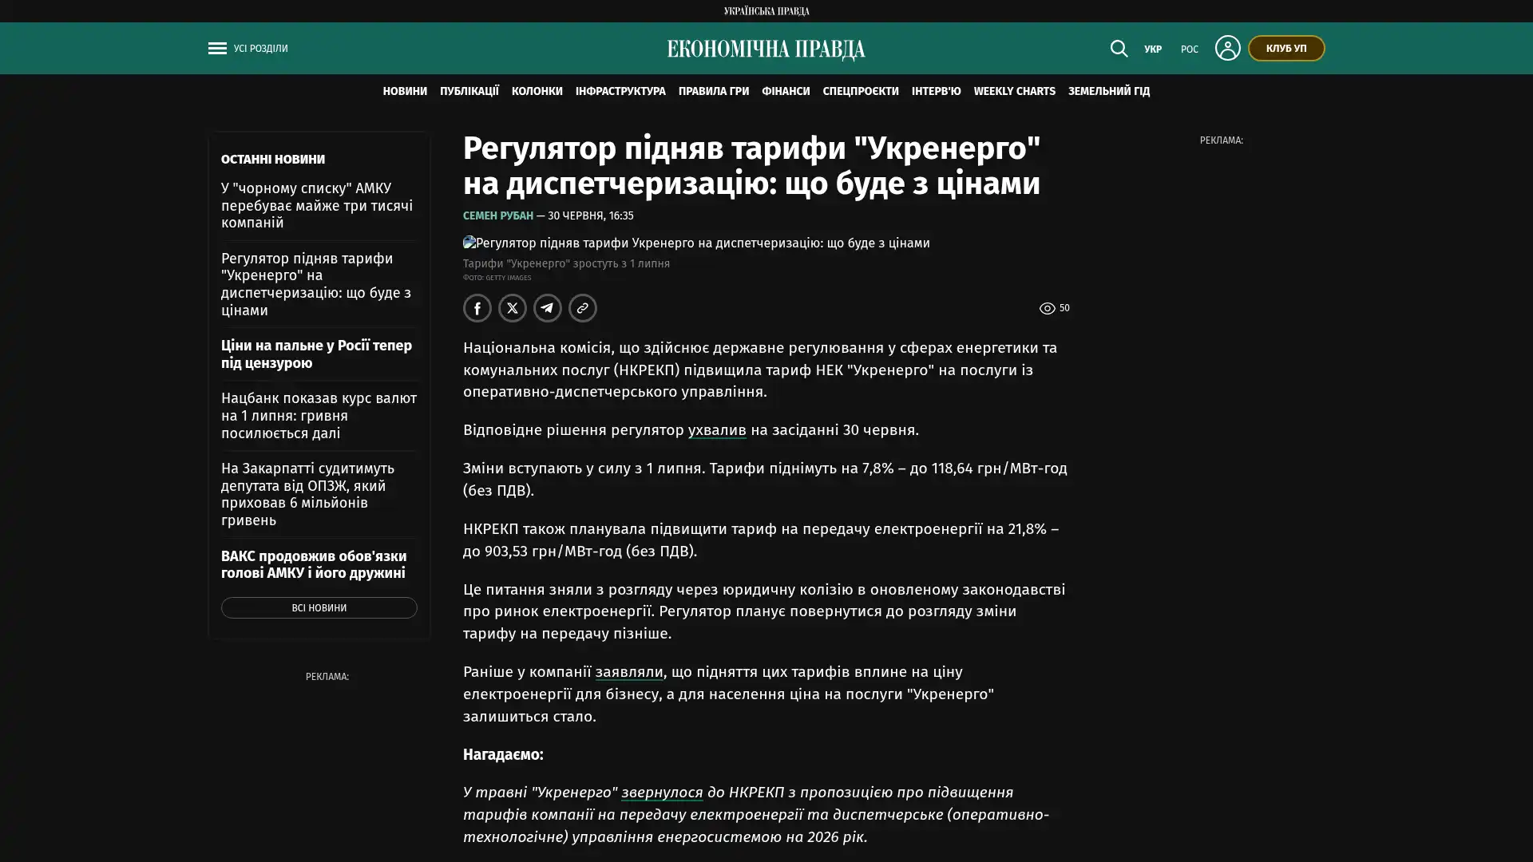
Task: Open news on ВАКС and АМКУ head
Action: 314,564
